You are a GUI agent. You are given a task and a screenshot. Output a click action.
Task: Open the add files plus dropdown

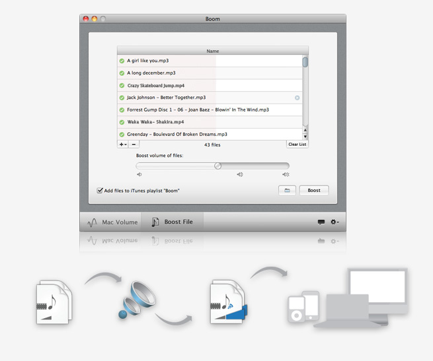(123, 145)
